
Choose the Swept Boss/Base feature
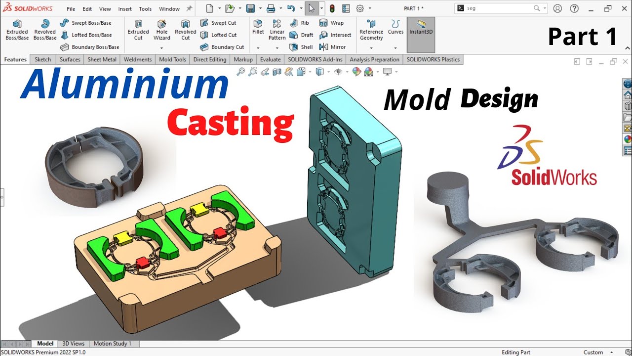click(x=86, y=23)
